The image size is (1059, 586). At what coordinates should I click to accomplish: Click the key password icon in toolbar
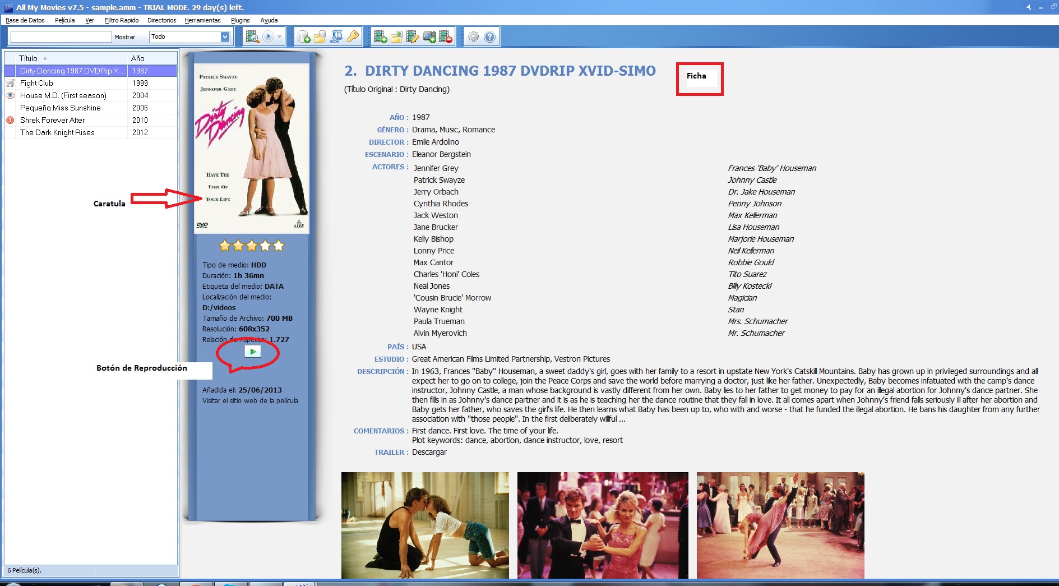pos(353,37)
